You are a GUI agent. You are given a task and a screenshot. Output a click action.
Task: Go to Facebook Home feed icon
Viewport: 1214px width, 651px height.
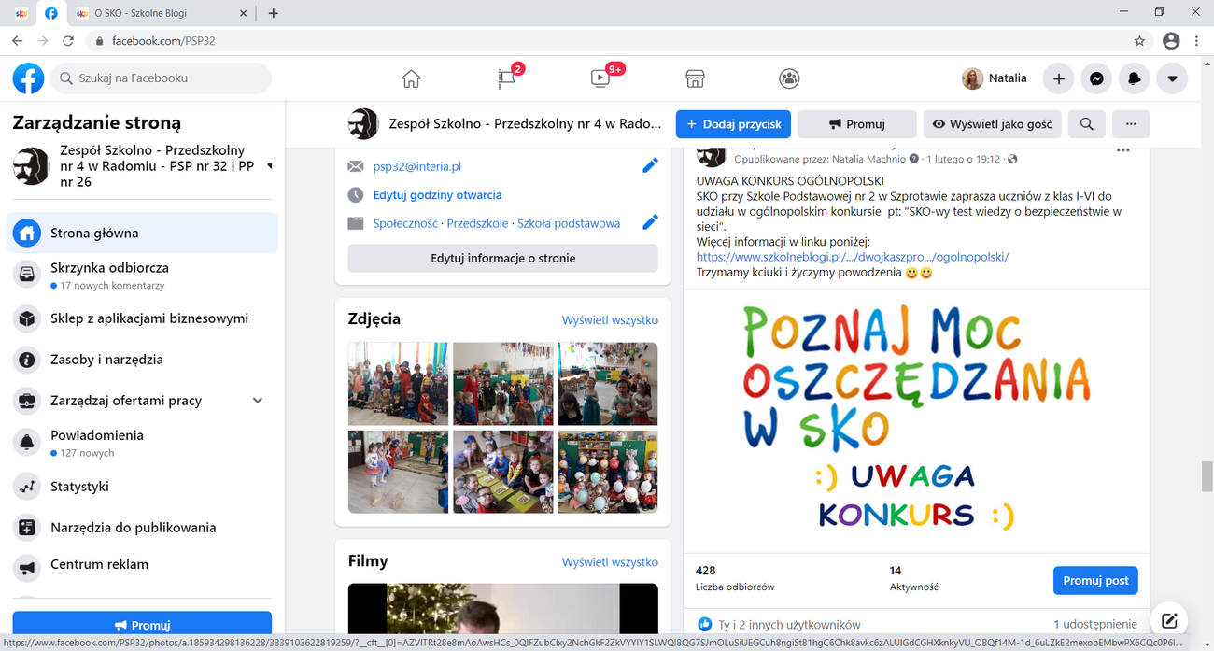point(411,78)
